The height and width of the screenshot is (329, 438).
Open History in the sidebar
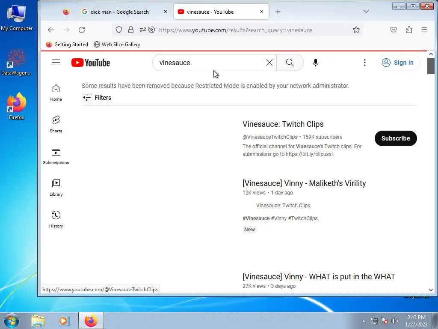click(x=56, y=220)
